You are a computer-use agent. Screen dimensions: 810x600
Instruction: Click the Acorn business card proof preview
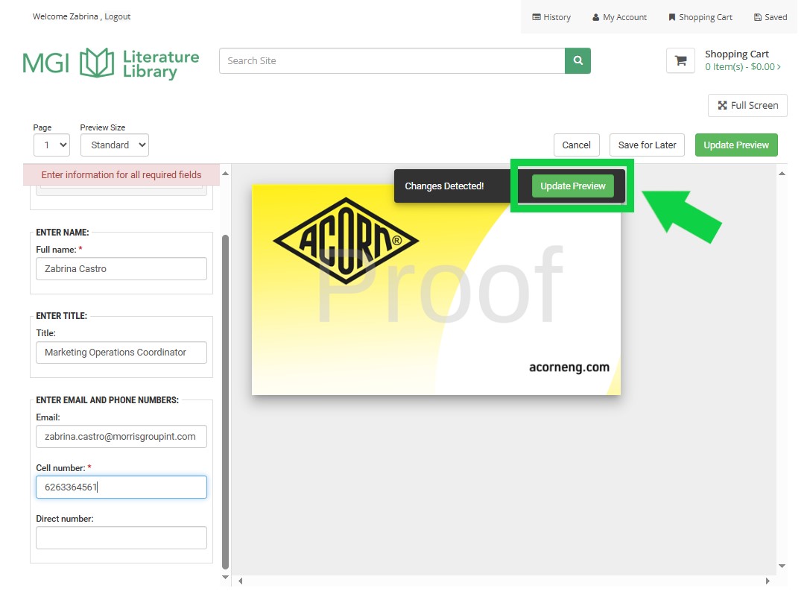[x=436, y=290]
